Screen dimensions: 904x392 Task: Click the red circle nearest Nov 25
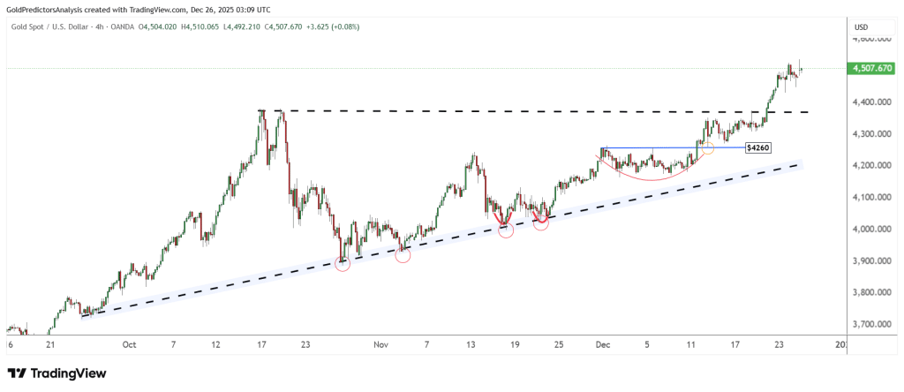[541, 223]
